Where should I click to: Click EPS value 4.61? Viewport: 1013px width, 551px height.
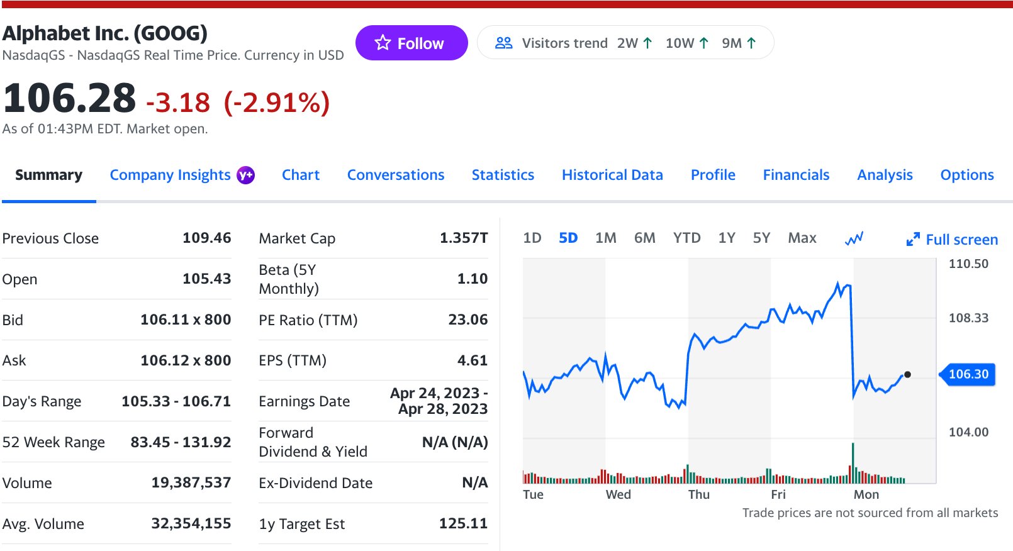[x=473, y=360]
